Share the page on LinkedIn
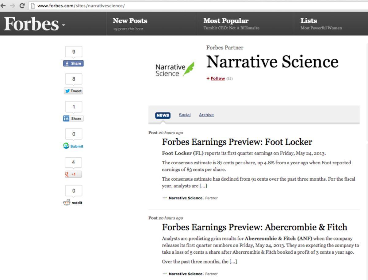The width and height of the screenshot is (368, 280). [73, 118]
